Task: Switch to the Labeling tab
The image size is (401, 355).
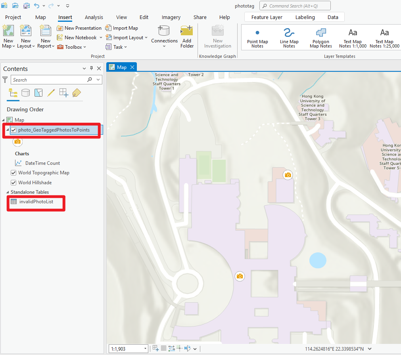Action: [305, 17]
